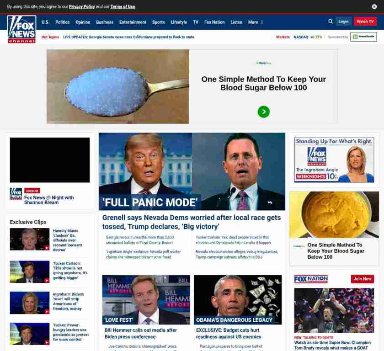Dismiss the privacy policy banner
Screen dimensions: 384x351
(x=374, y=6)
